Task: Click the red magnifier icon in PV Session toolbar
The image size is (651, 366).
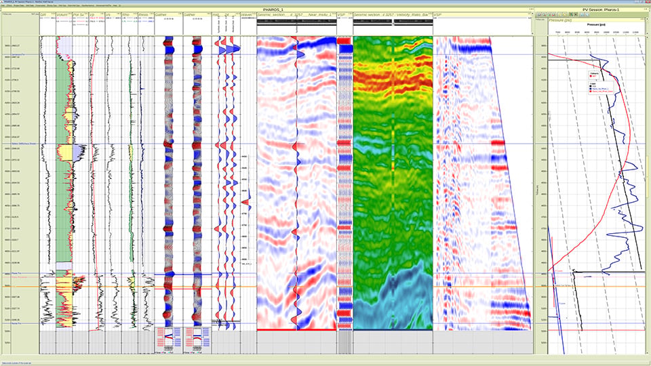Action: click(553, 14)
